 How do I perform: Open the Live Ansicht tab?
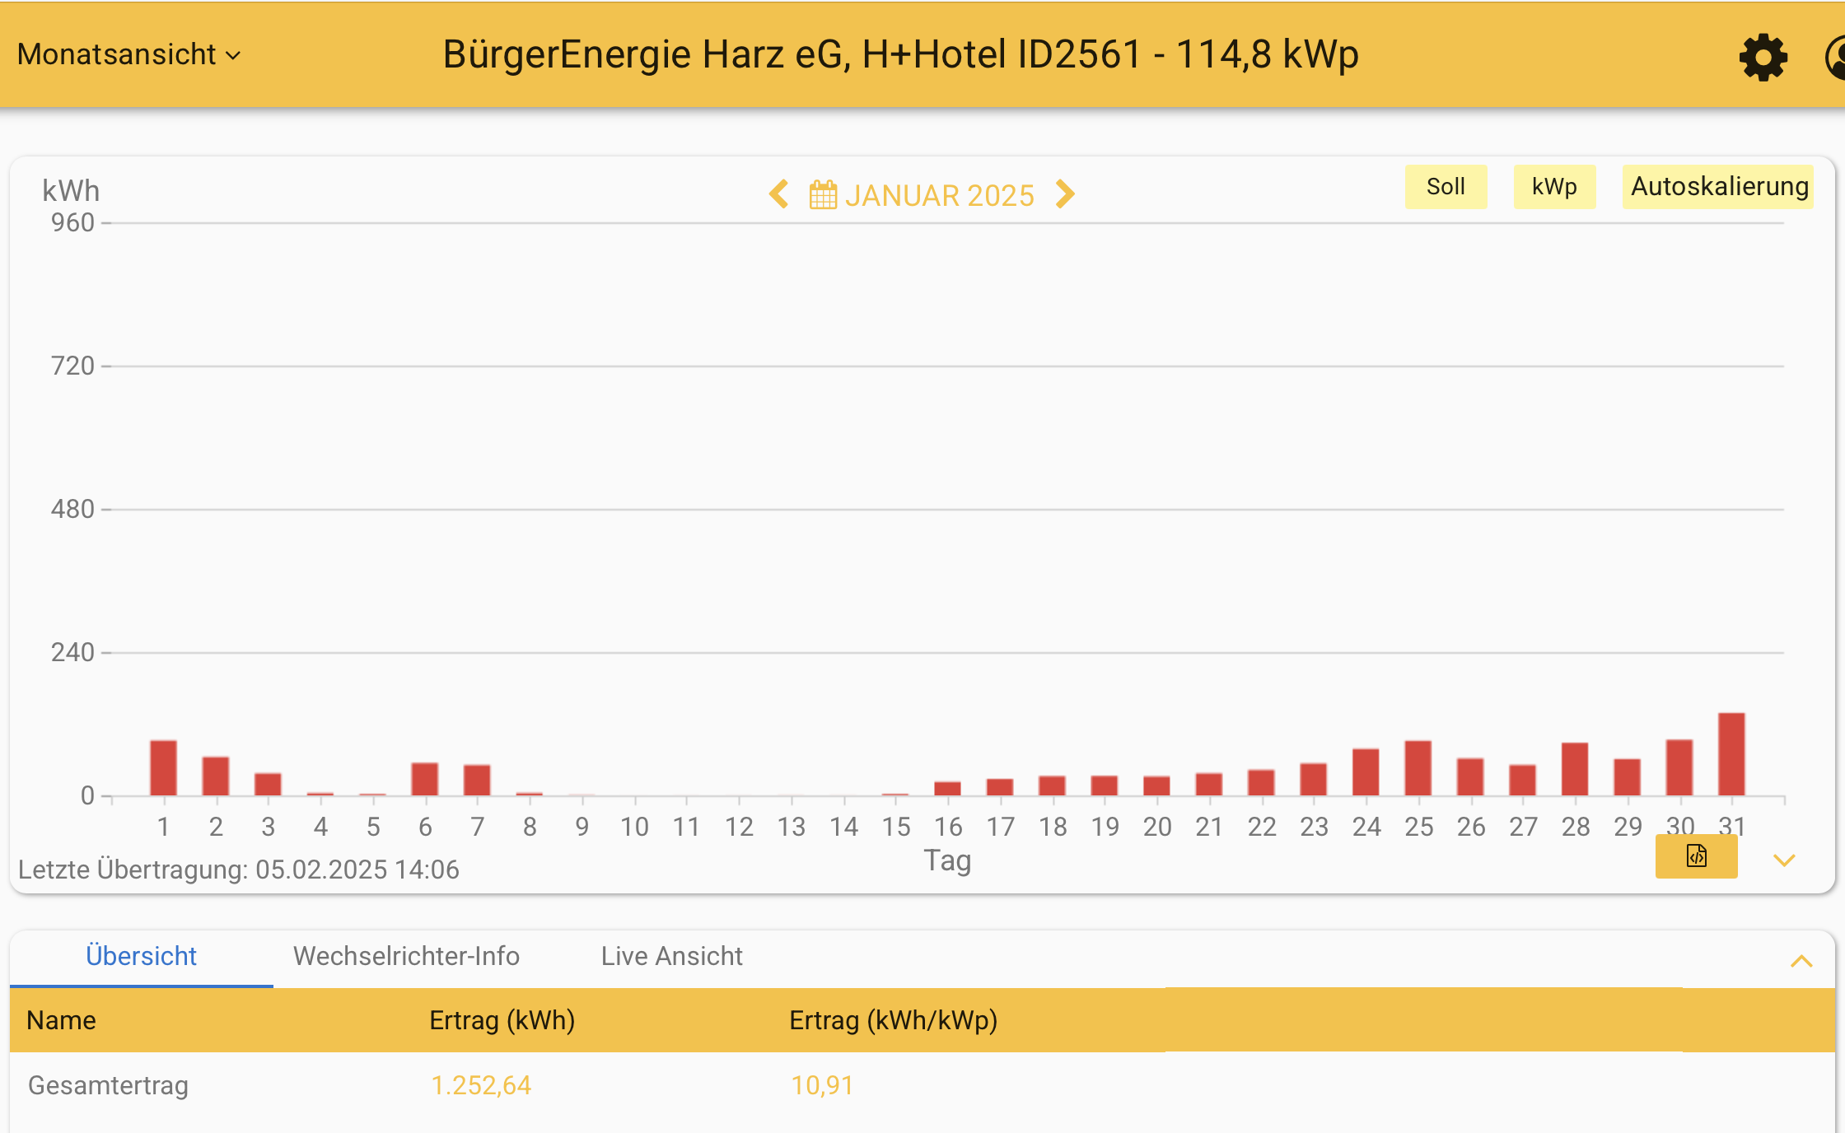[x=672, y=956]
